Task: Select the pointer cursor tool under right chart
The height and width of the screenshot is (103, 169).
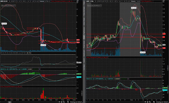Action: point(154,102)
